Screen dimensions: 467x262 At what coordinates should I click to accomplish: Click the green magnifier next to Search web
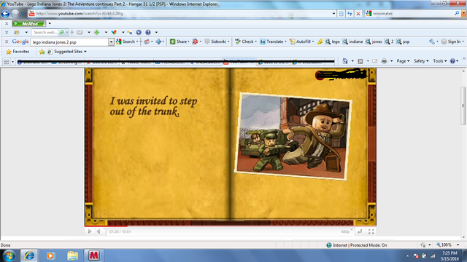click(x=61, y=32)
